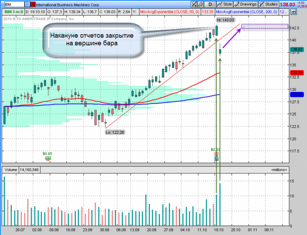
Task: Open the Style menu
Action: click(224, 4)
